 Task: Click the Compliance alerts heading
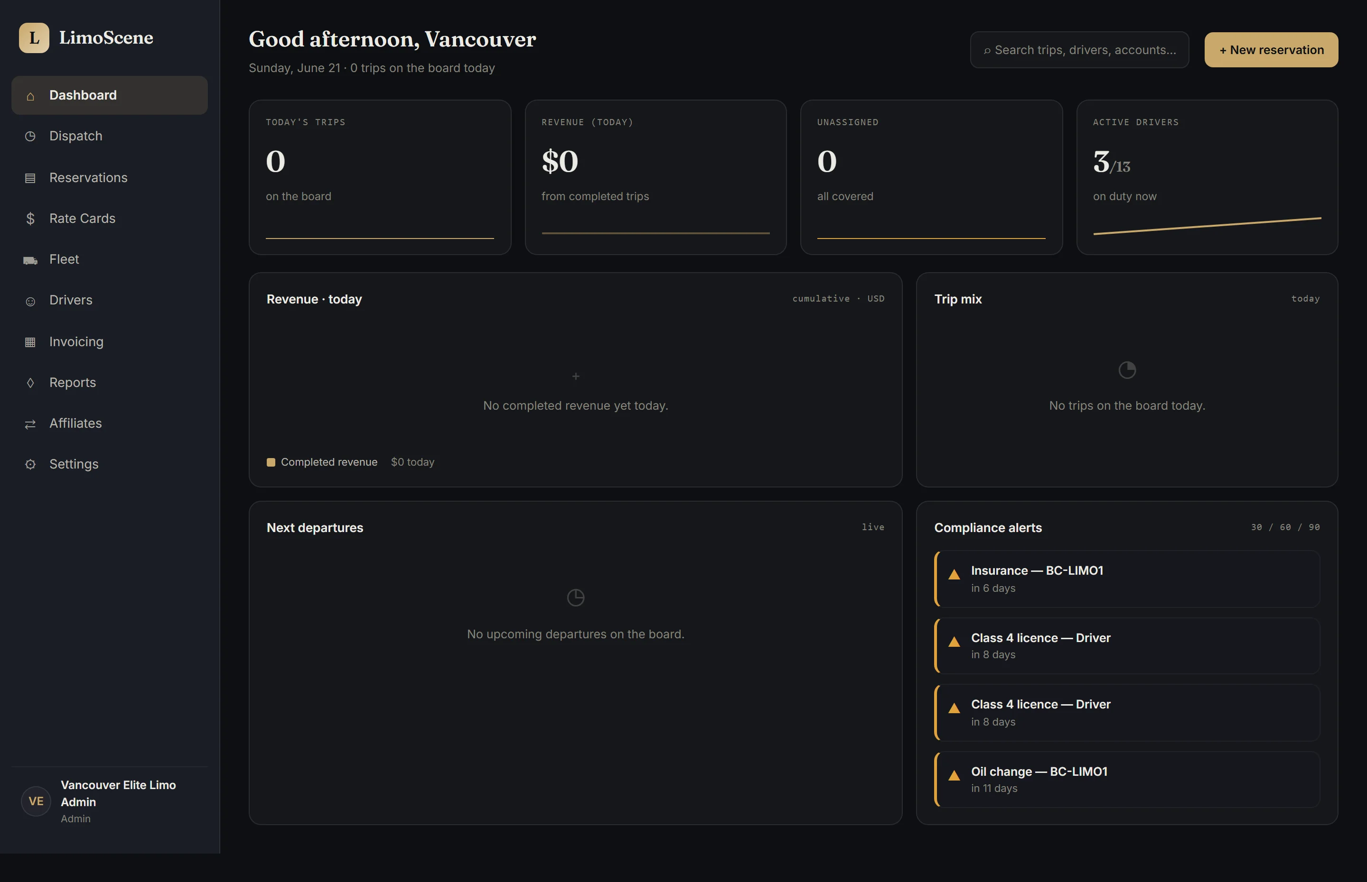point(988,527)
